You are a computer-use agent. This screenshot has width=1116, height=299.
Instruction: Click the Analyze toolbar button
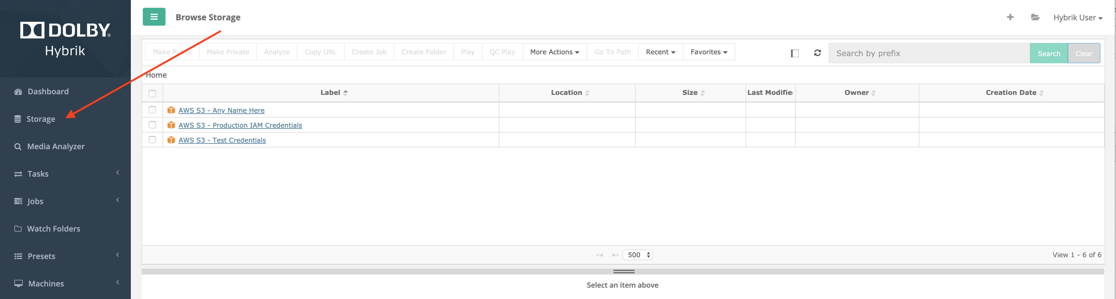coord(277,52)
